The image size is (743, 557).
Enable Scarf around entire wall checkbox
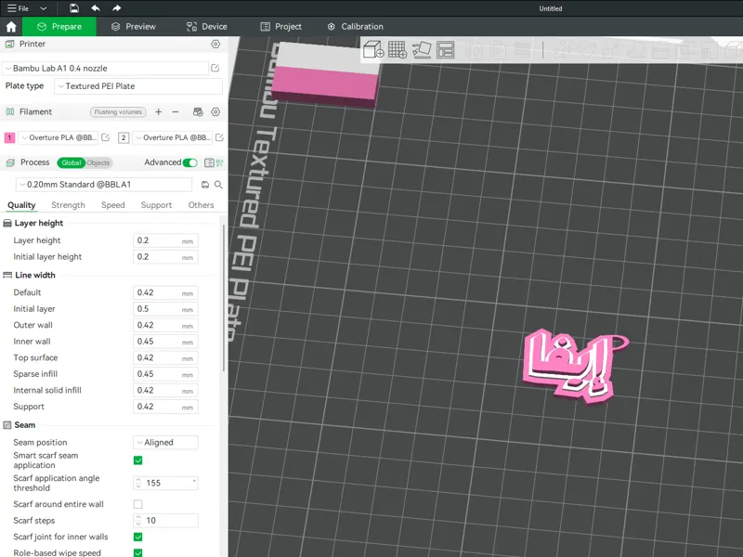pyautogui.click(x=137, y=504)
